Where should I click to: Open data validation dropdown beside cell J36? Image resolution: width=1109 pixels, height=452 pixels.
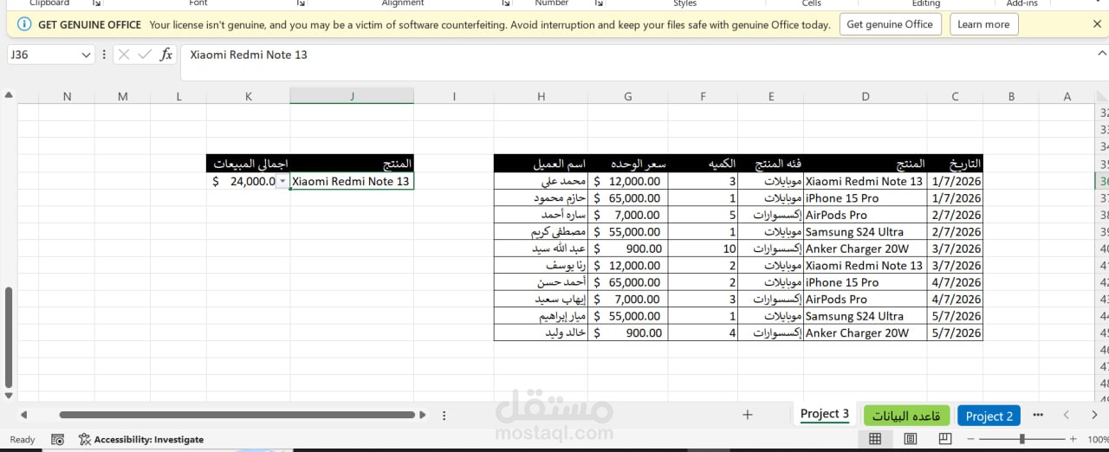pyautogui.click(x=282, y=181)
